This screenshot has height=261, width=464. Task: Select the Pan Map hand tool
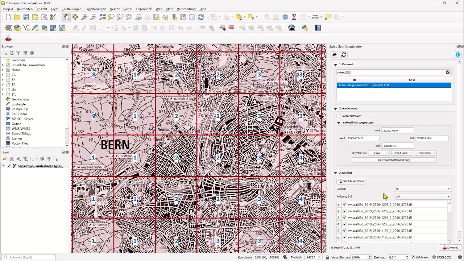pos(66,17)
